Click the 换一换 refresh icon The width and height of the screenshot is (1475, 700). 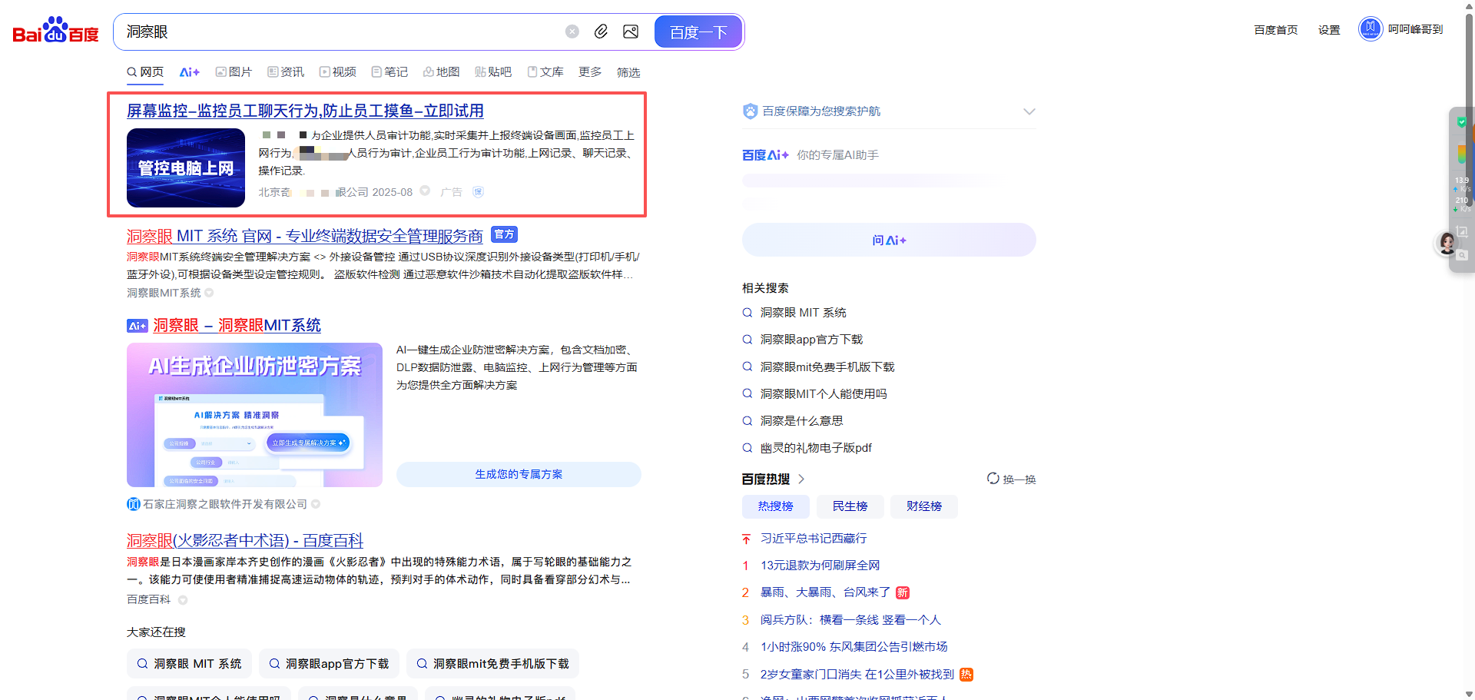(993, 479)
